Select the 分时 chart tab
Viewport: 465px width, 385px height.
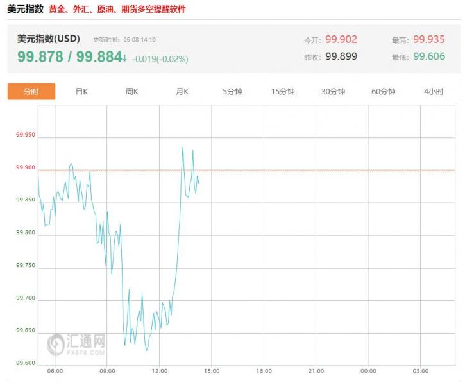pos(31,91)
